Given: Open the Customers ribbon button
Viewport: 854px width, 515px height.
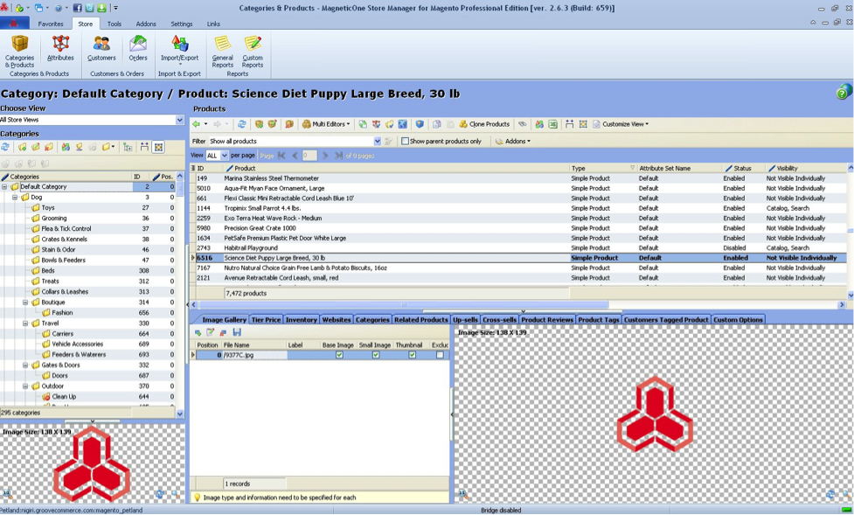Looking at the screenshot, I should (x=101, y=48).
